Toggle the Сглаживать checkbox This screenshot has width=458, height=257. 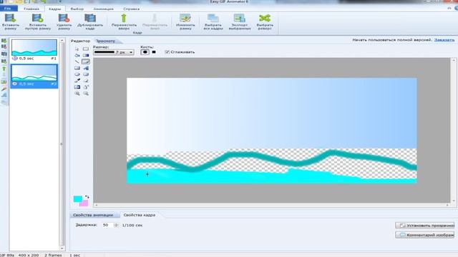[167, 52]
